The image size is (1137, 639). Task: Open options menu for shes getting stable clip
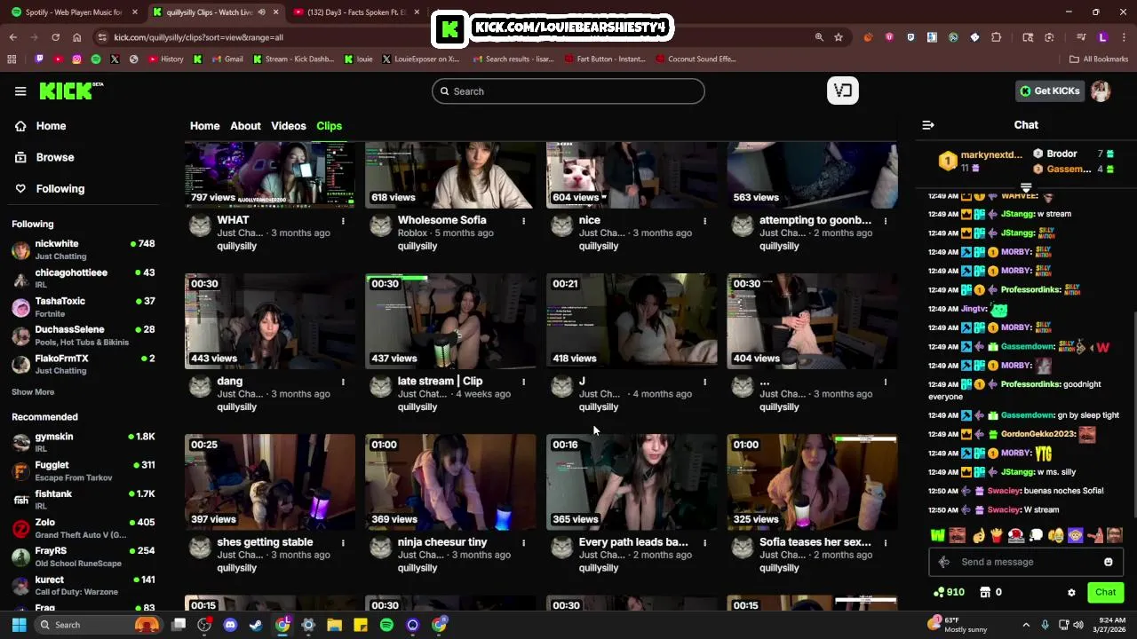tap(343, 542)
